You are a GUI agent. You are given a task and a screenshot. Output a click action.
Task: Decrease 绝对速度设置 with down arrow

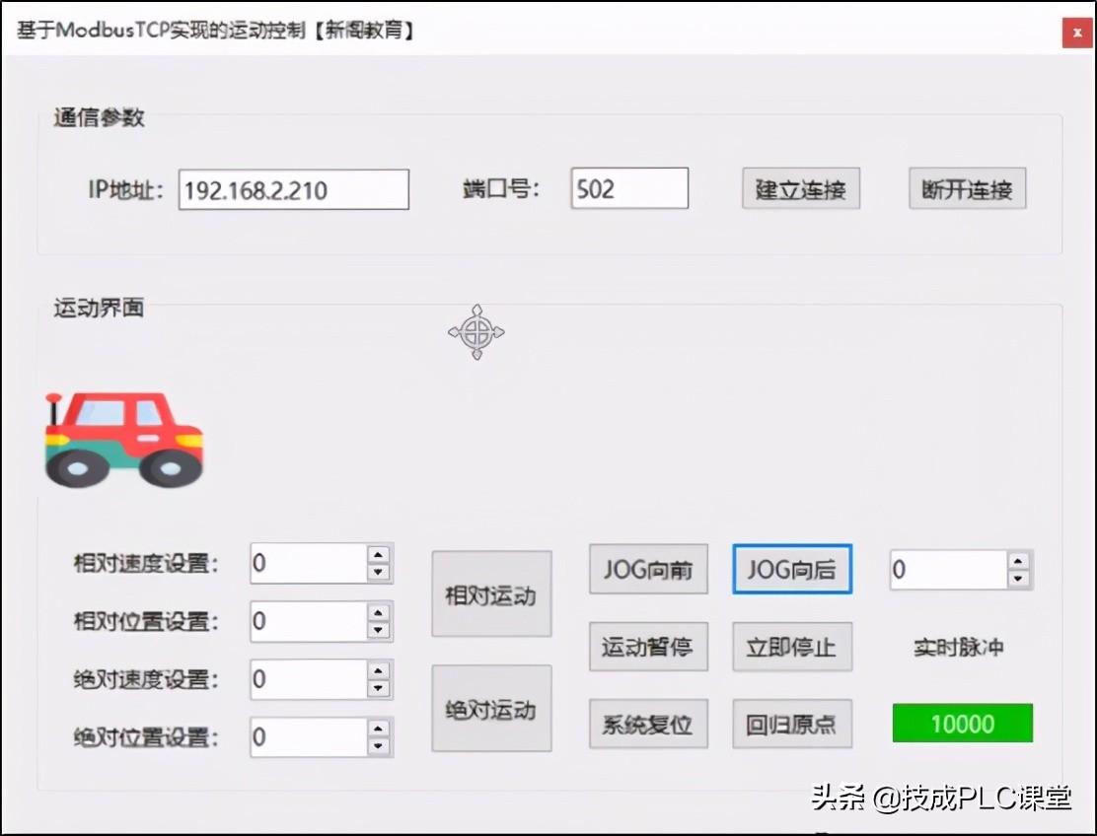pyautogui.click(x=379, y=688)
